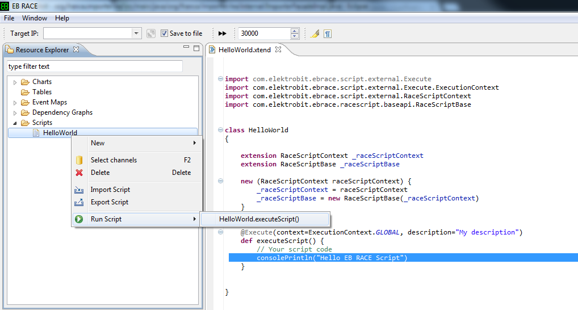Close the HelloWorld.xtend editor tab
Screen dimensions: 578x310
click(278, 49)
